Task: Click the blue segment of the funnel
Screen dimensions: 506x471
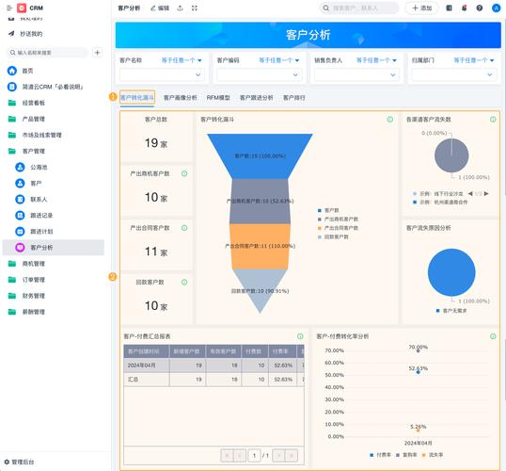Action: coord(260,155)
